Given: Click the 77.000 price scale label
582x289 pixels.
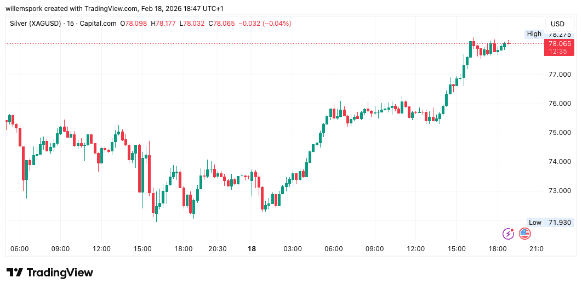Looking at the screenshot, I should tap(559, 74).
